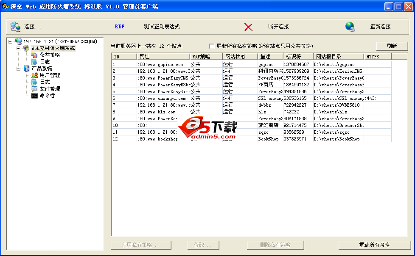Click the log icon under Web应用防火墙系统
The height and width of the screenshot is (256, 415).
34,62
